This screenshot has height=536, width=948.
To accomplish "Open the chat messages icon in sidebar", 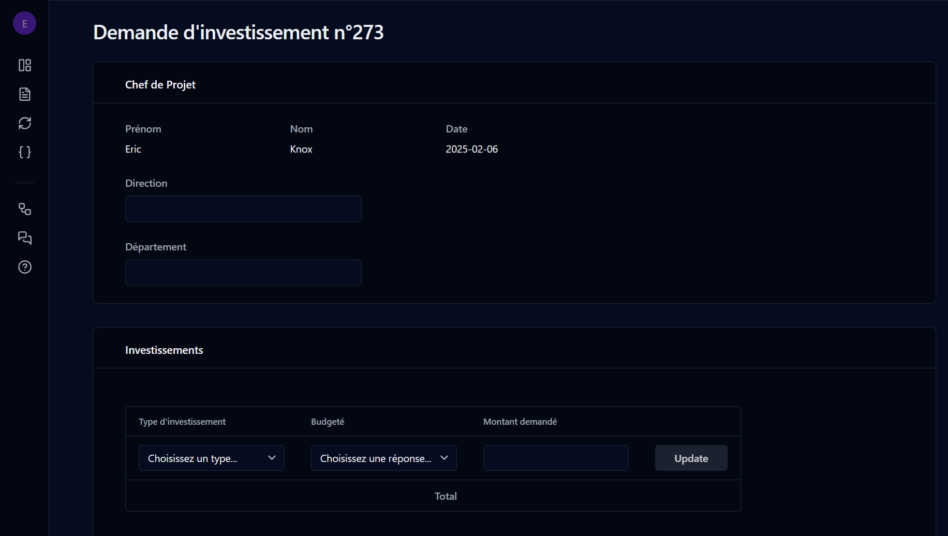I will pos(24,238).
